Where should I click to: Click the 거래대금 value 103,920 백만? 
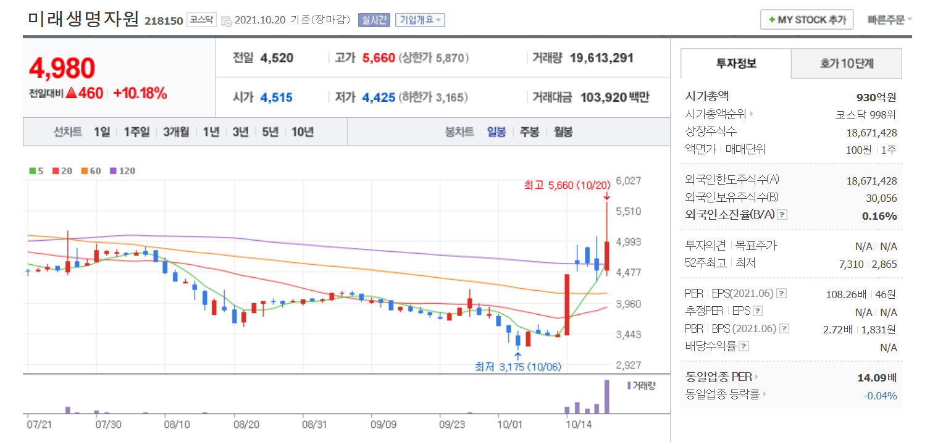point(615,98)
